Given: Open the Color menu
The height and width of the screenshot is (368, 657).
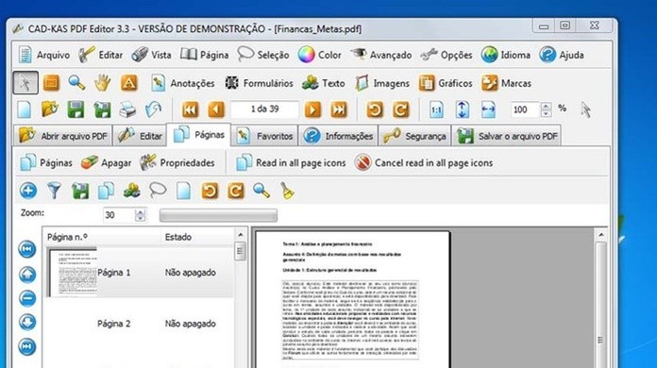Looking at the screenshot, I should (x=320, y=55).
